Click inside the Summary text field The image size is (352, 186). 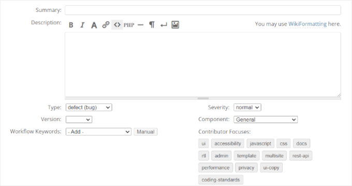point(203,10)
